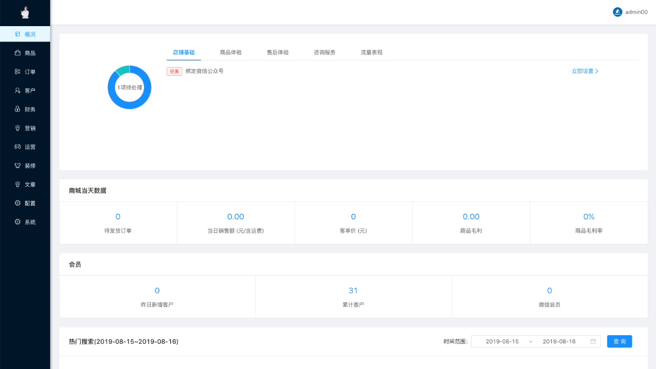The height and width of the screenshot is (369, 656).
Task: Open the 系统 menu item
Action: tap(25, 222)
